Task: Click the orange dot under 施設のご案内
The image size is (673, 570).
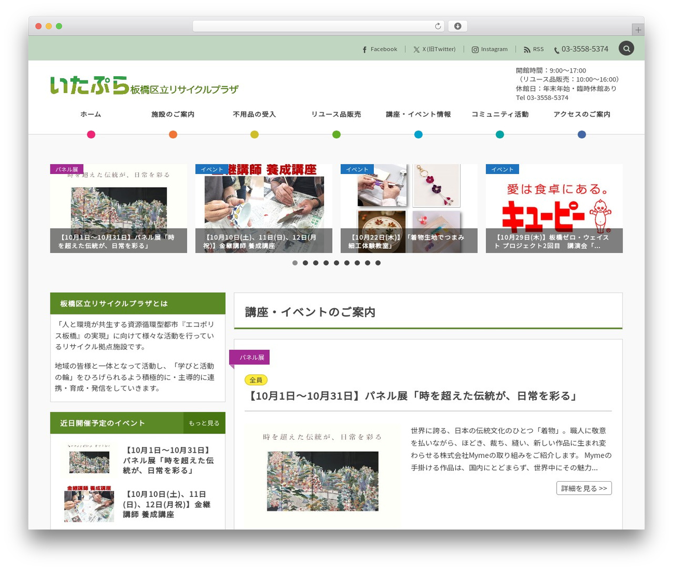Action: click(173, 135)
